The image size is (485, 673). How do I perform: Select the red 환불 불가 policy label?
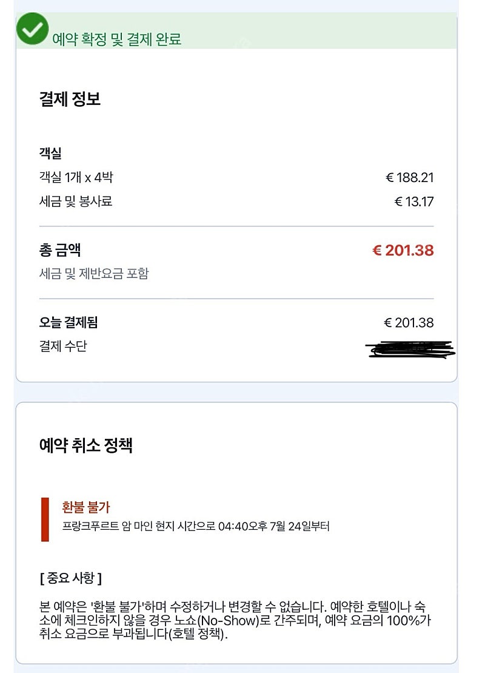pyautogui.click(x=86, y=507)
